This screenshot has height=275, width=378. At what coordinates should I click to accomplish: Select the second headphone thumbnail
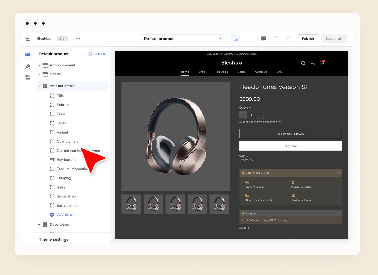coord(153,204)
